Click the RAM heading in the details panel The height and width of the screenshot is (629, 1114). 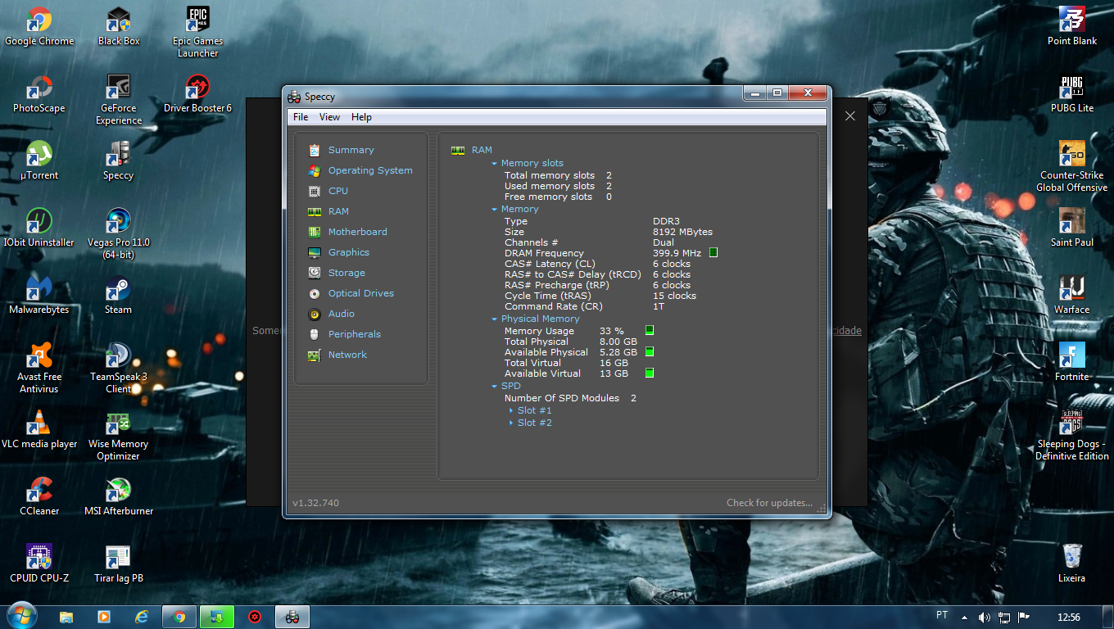(x=482, y=151)
